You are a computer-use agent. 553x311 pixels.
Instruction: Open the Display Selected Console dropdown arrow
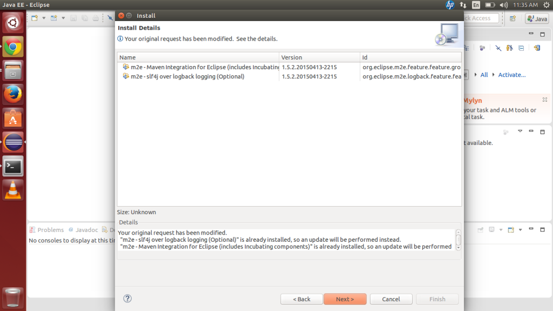501,230
